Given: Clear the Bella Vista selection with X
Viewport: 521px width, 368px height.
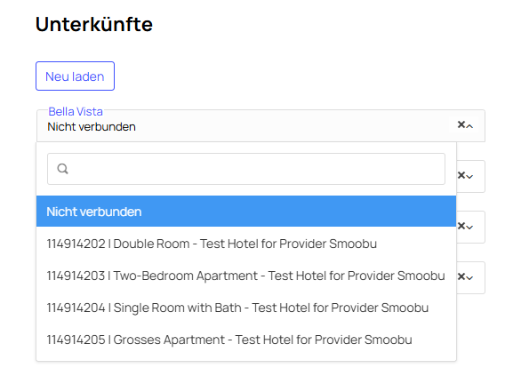Looking at the screenshot, I should coord(461,124).
